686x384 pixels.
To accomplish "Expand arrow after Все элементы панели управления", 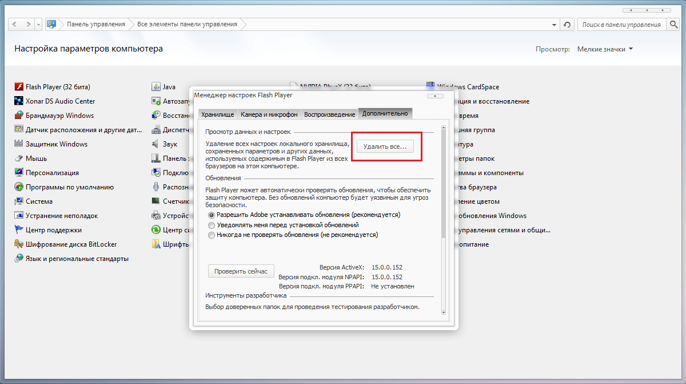I will 242,25.
